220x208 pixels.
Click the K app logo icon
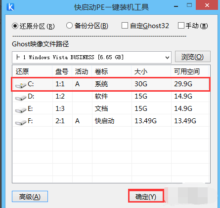tap(10, 6)
